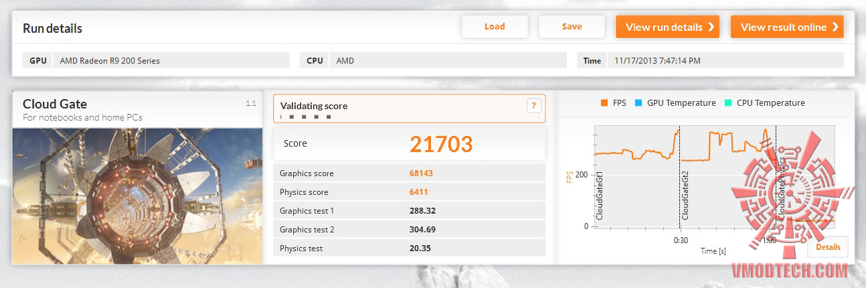
Task: Click the Time value 11/17/2013 7:47:14 PM
Action: [x=658, y=60]
